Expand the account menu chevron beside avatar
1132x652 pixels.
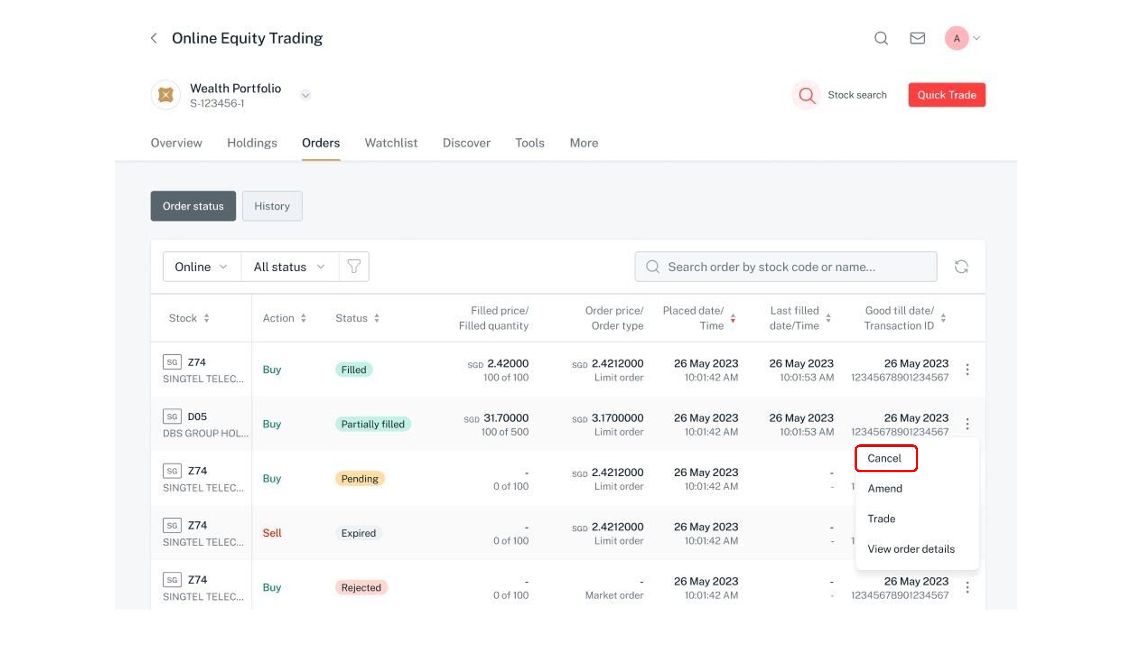(977, 38)
